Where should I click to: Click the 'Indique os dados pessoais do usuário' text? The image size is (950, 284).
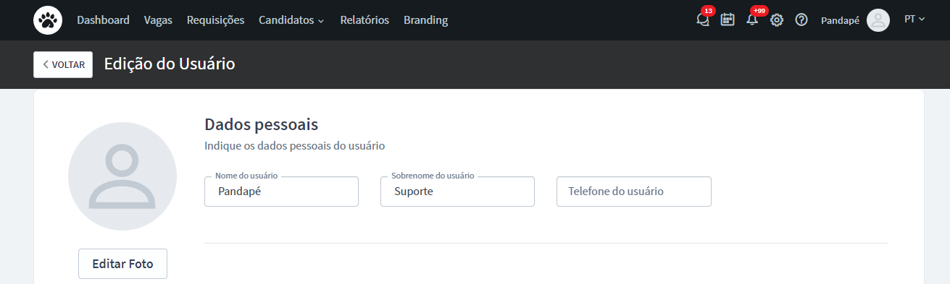pyautogui.click(x=294, y=146)
